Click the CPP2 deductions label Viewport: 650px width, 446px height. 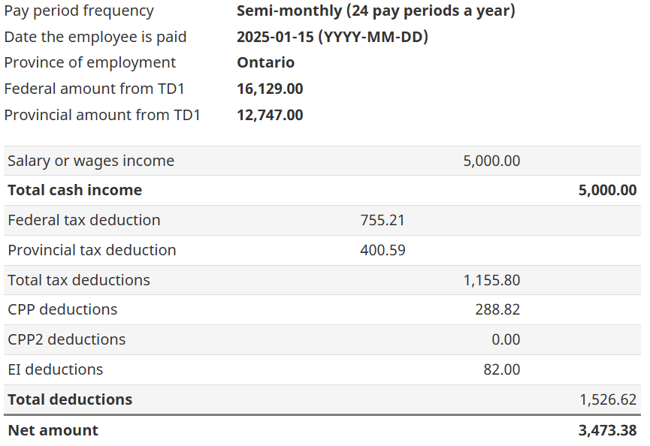point(67,339)
